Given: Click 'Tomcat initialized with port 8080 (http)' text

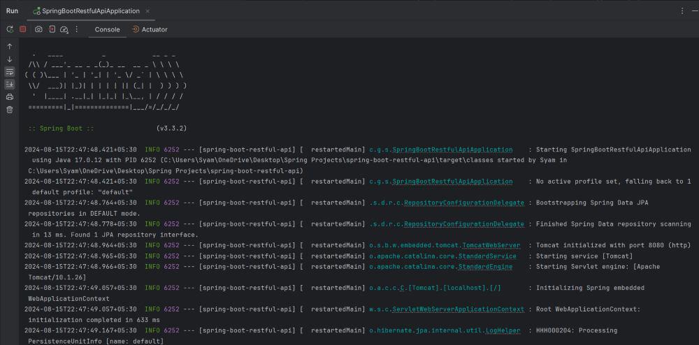Looking at the screenshot, I should click(x=613, y=245).
